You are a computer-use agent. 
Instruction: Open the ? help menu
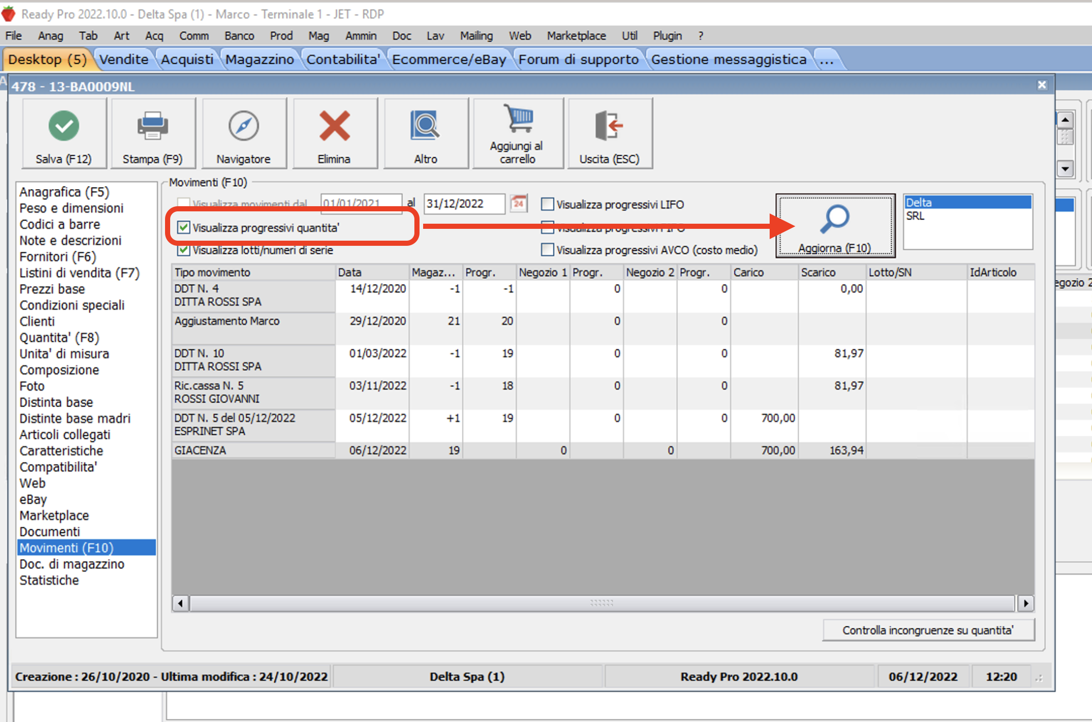click(700, 35)
